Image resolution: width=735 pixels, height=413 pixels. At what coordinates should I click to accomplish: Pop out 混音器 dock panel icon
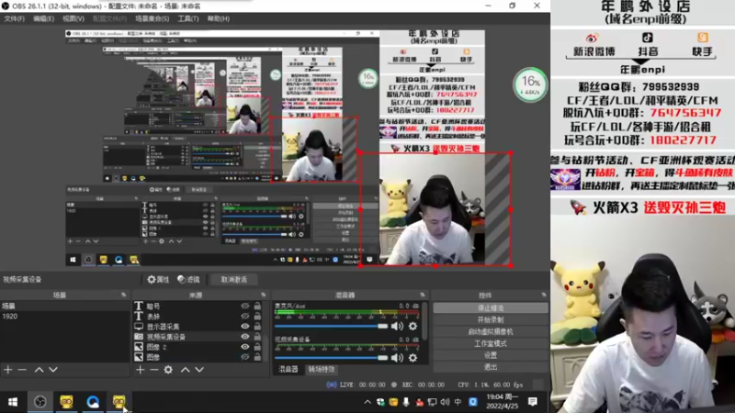(x=423, y=295)
